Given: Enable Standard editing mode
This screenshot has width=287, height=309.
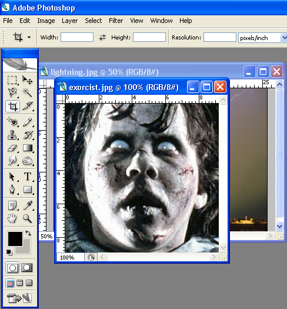Looking at the screenshot, I should [x=12, y=268].
